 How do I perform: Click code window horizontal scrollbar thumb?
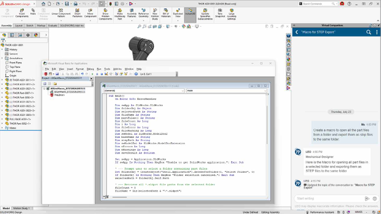[x=120, y=197]
